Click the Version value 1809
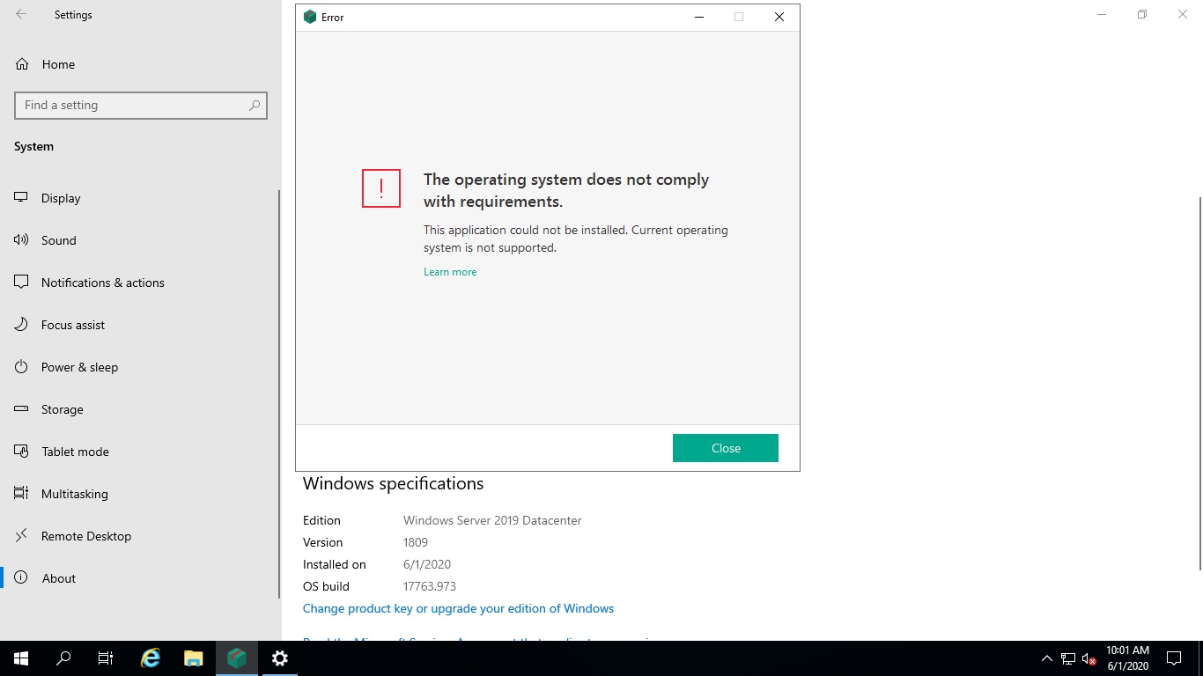 (416, 542)
